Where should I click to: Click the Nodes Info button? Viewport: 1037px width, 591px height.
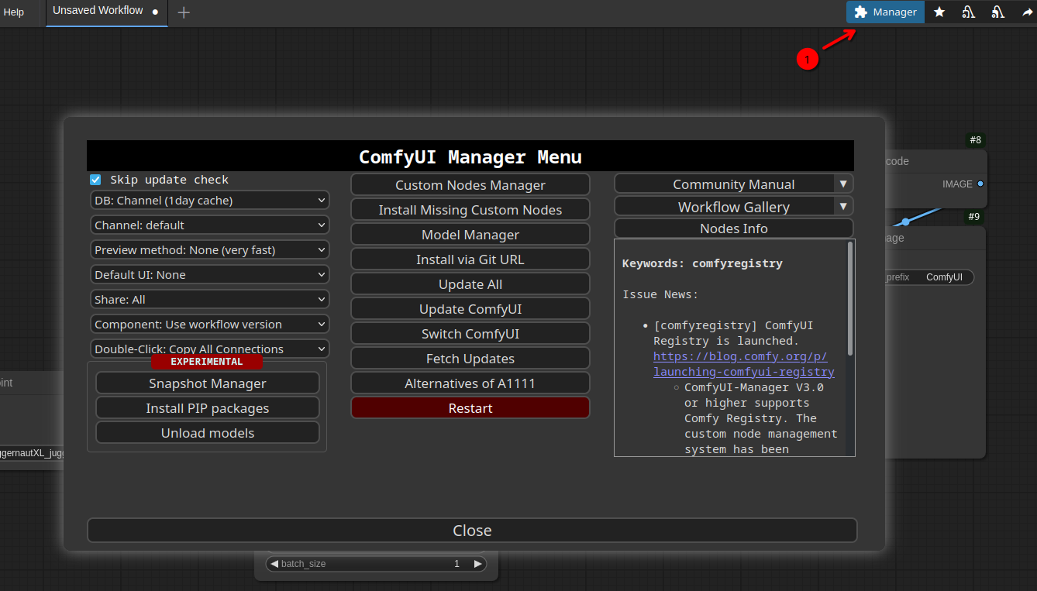coord(734,228)
